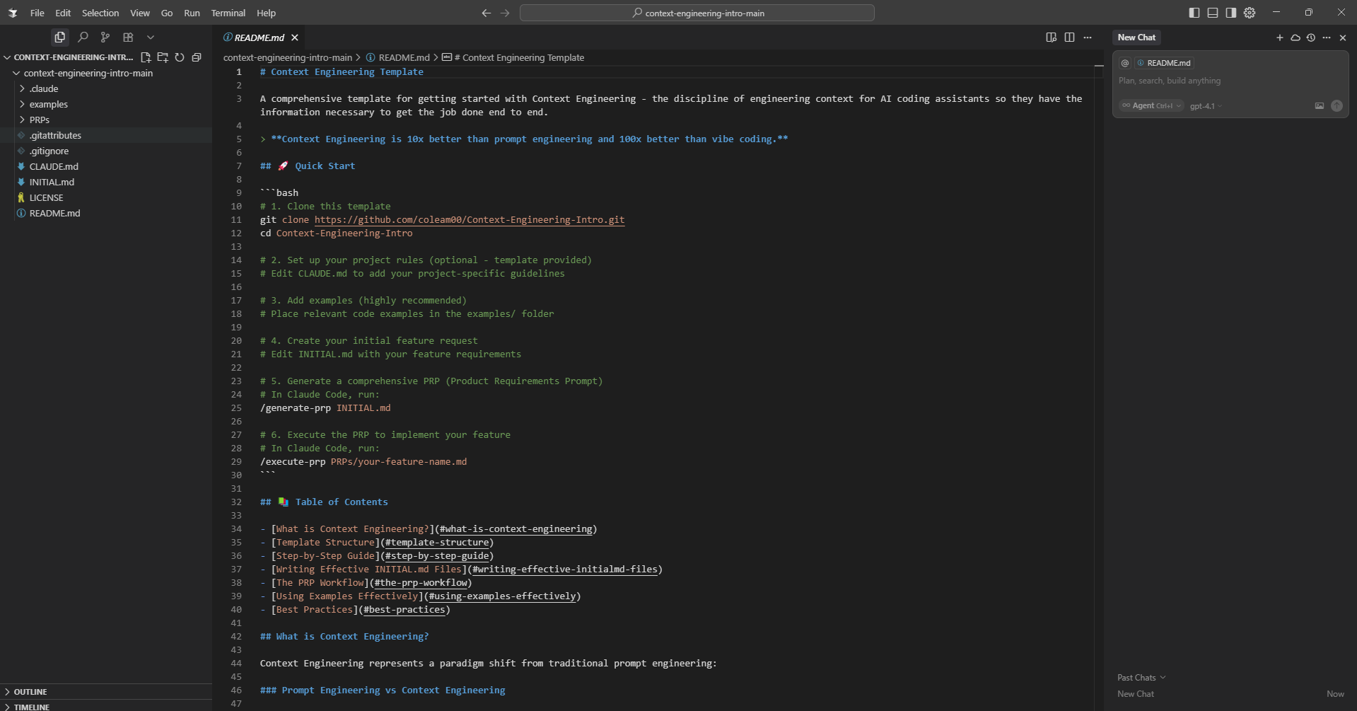The height and width of the screenshot is (711, 1357).
Task: Close the chat panel with X
Action: point(1343,37)
